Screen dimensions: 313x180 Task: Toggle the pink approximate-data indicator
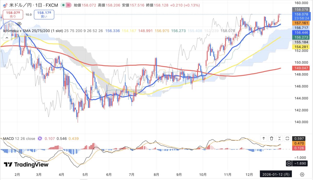pyautogui.click(x=68, y=5)
